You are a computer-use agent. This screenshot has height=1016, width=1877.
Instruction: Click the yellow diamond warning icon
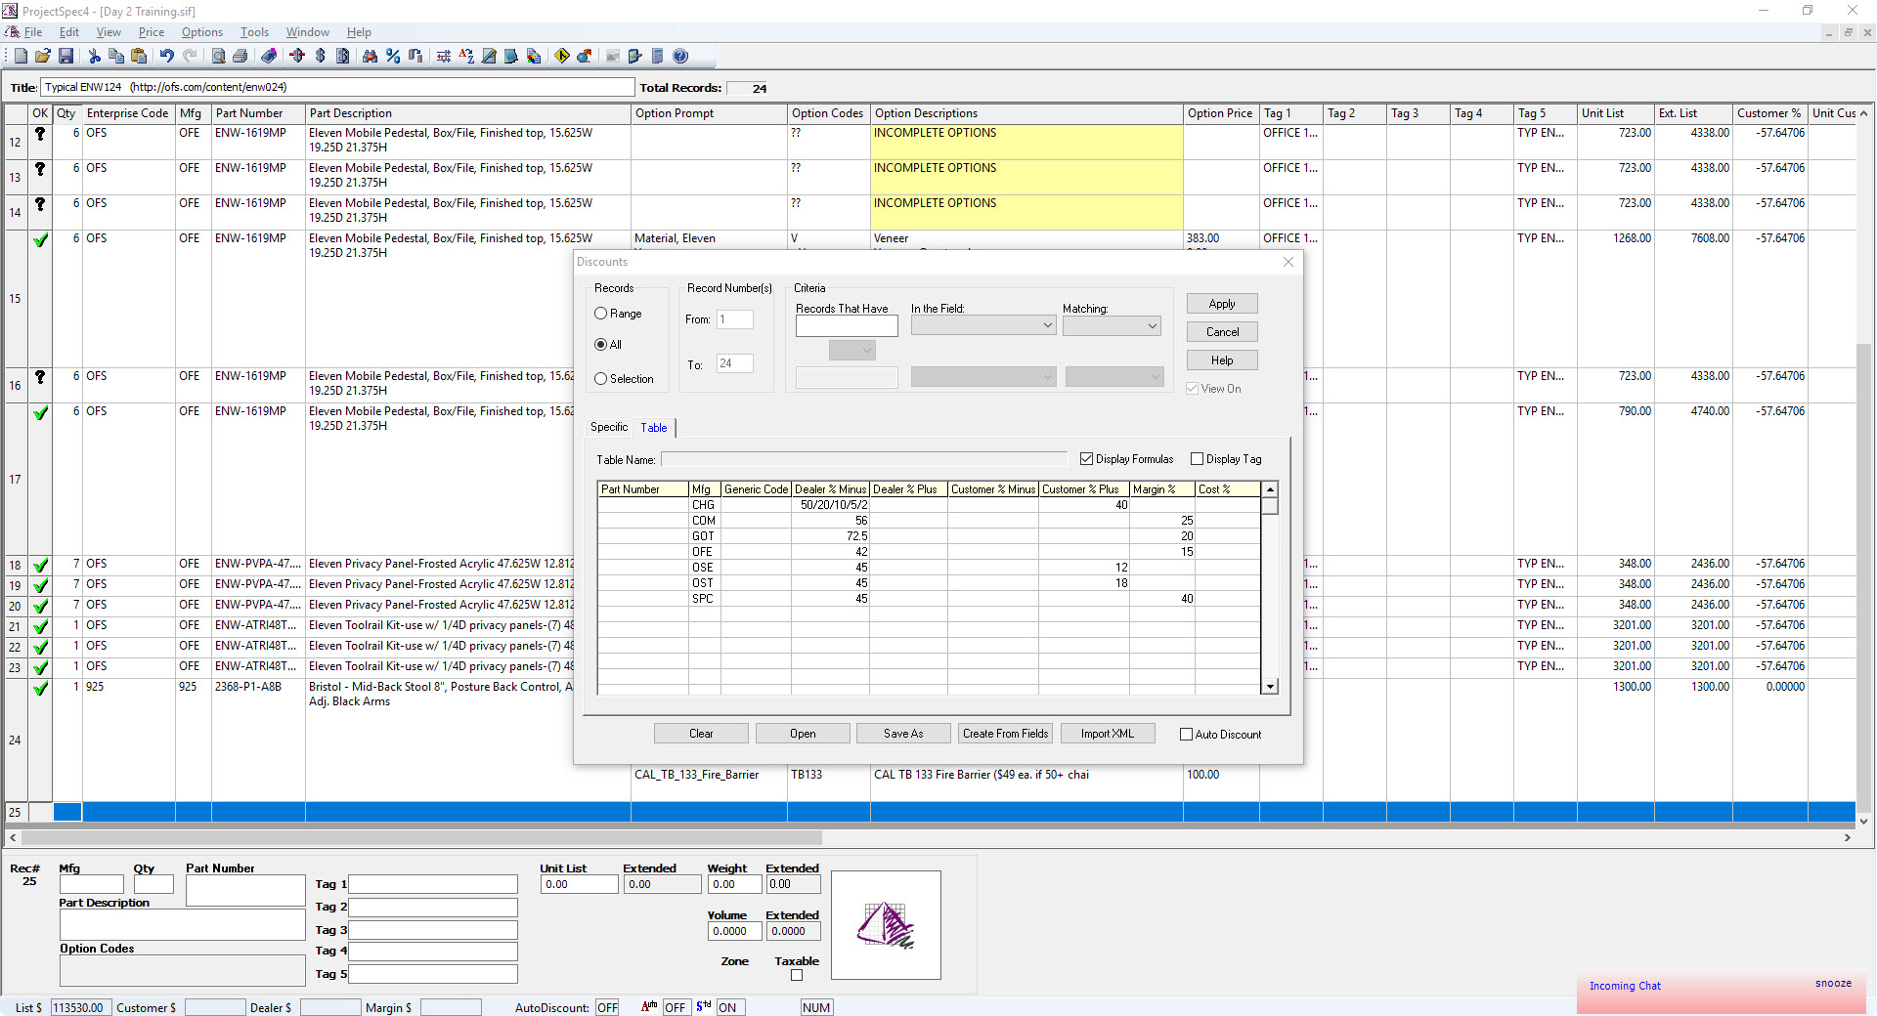click(562, 56)
